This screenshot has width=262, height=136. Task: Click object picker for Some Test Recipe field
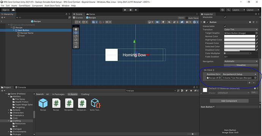pyautogui.click(x=255, y=78)
